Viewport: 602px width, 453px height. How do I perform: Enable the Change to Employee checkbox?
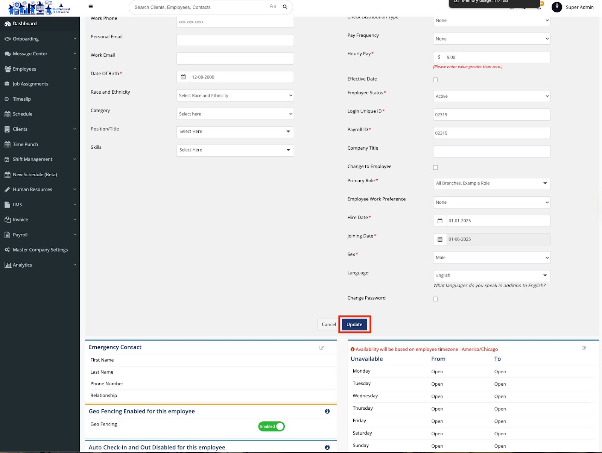pyautogui.click(x=435, y=167)
